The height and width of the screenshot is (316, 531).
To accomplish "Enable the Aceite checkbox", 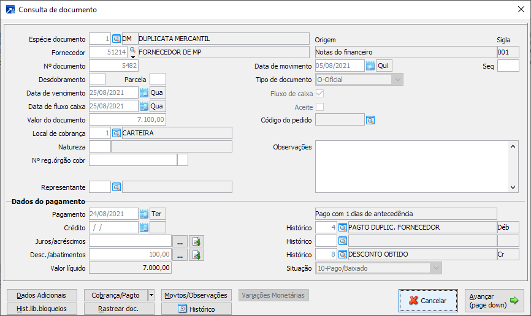I will coord(319,107).
